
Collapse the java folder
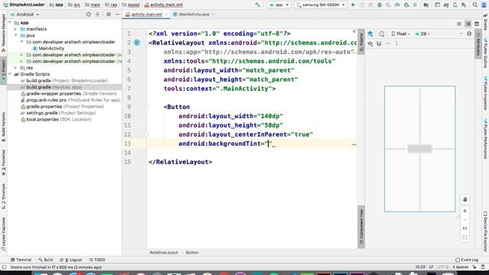pos(15,36)
